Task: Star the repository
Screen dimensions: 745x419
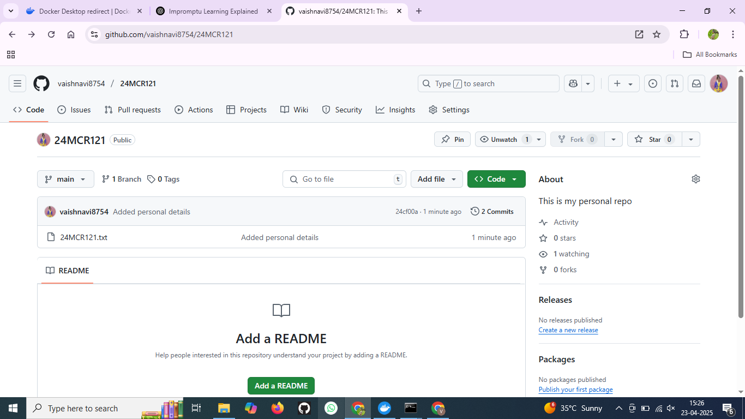Action: (654, 140)
